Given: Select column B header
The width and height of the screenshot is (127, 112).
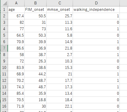Looking at the screenshot, I should 35,3.
